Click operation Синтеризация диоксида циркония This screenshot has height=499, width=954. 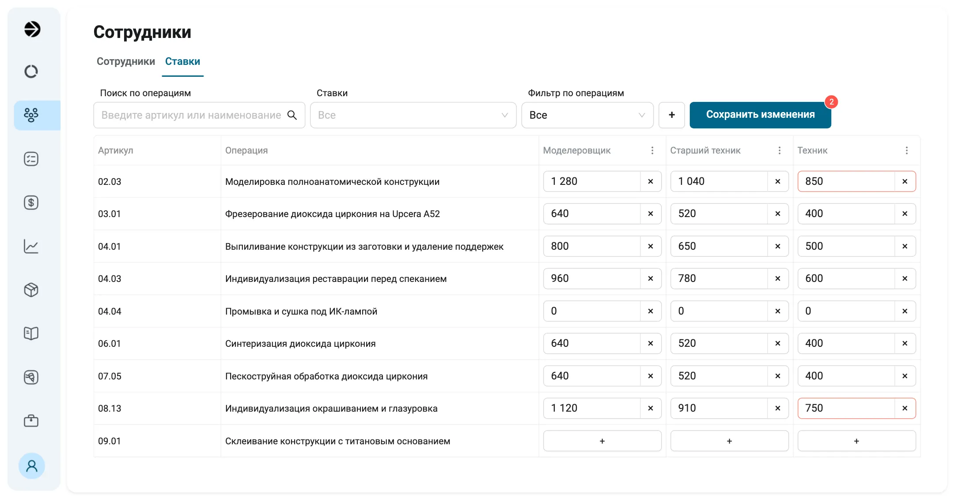coord(300,344)
